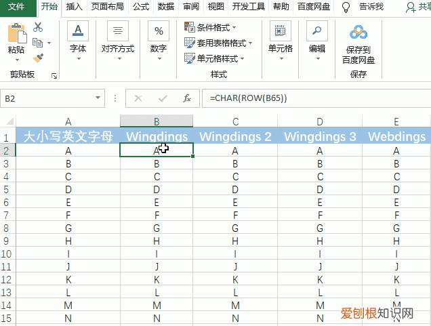Expand the Conditional Formatting (条件格式) arrow
The width and height of the screenshot is (431, 326).
click(x=234, y=27)
